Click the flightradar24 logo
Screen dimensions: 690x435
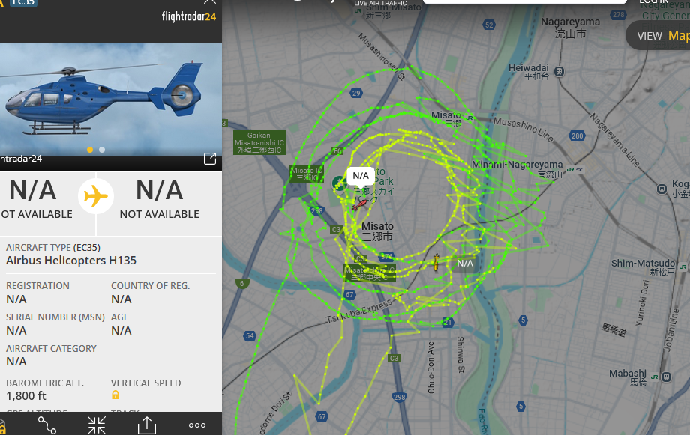coord(189,16)
